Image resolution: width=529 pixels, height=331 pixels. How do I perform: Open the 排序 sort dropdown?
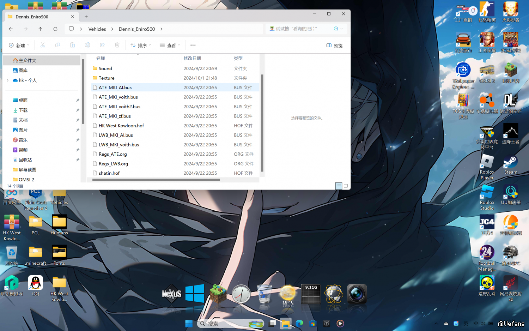tap(141, 46)
